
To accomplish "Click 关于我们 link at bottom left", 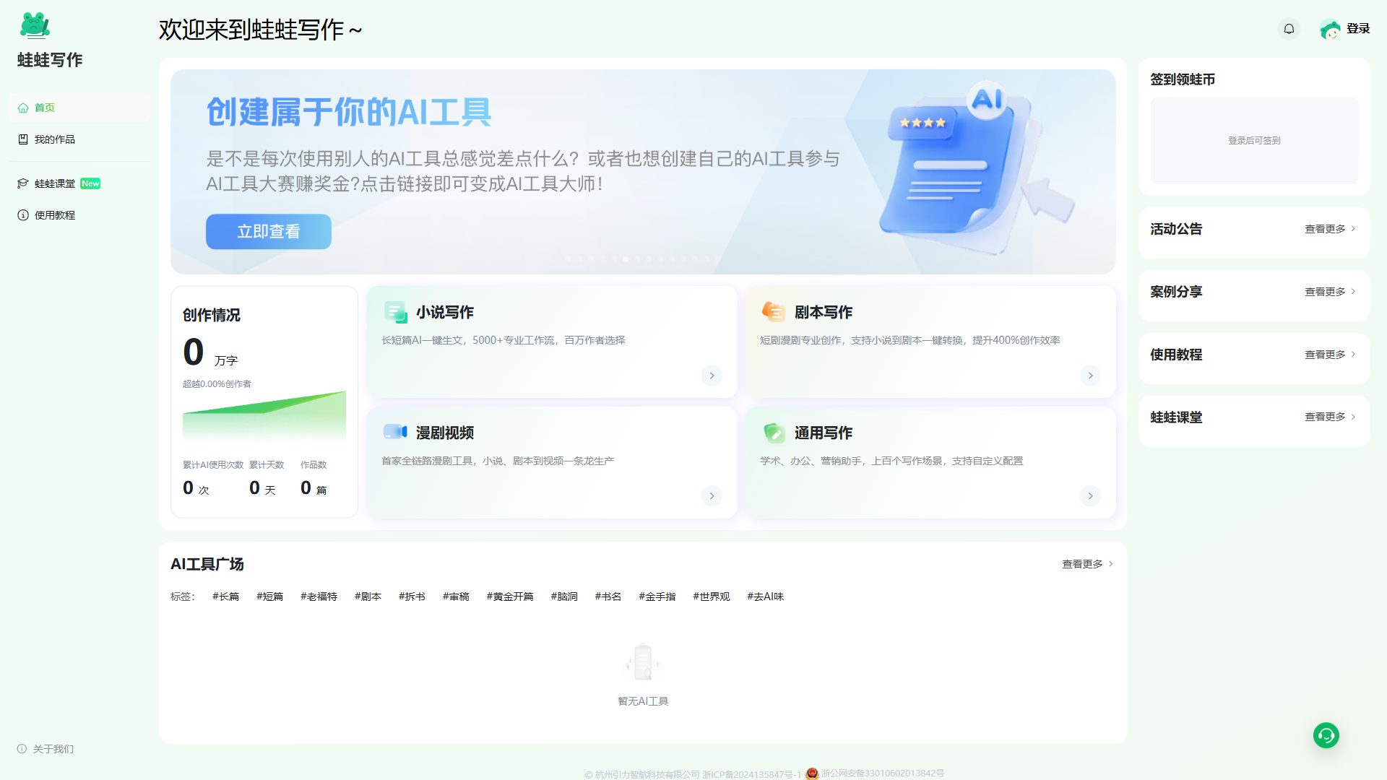I will tap(53, 749).
